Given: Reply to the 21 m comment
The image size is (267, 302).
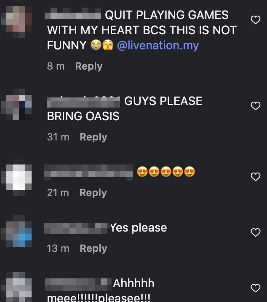Looking at the screenshot, I should [x=93, y=193].
